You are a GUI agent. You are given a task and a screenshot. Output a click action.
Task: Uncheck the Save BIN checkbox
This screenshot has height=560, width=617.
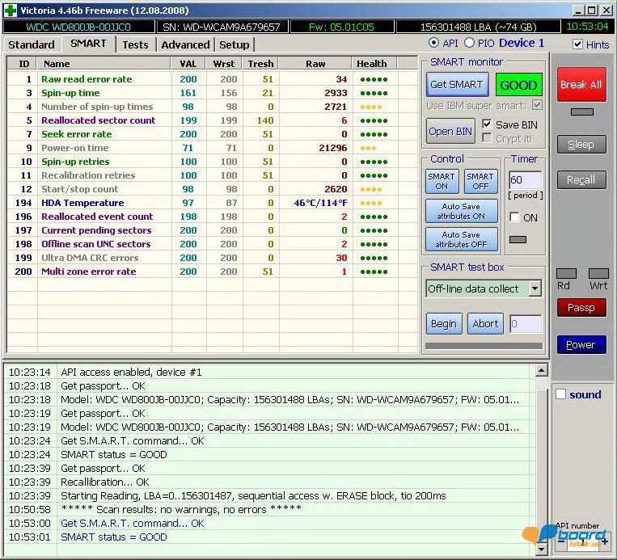pyautogui.click(x=487, y=124)
